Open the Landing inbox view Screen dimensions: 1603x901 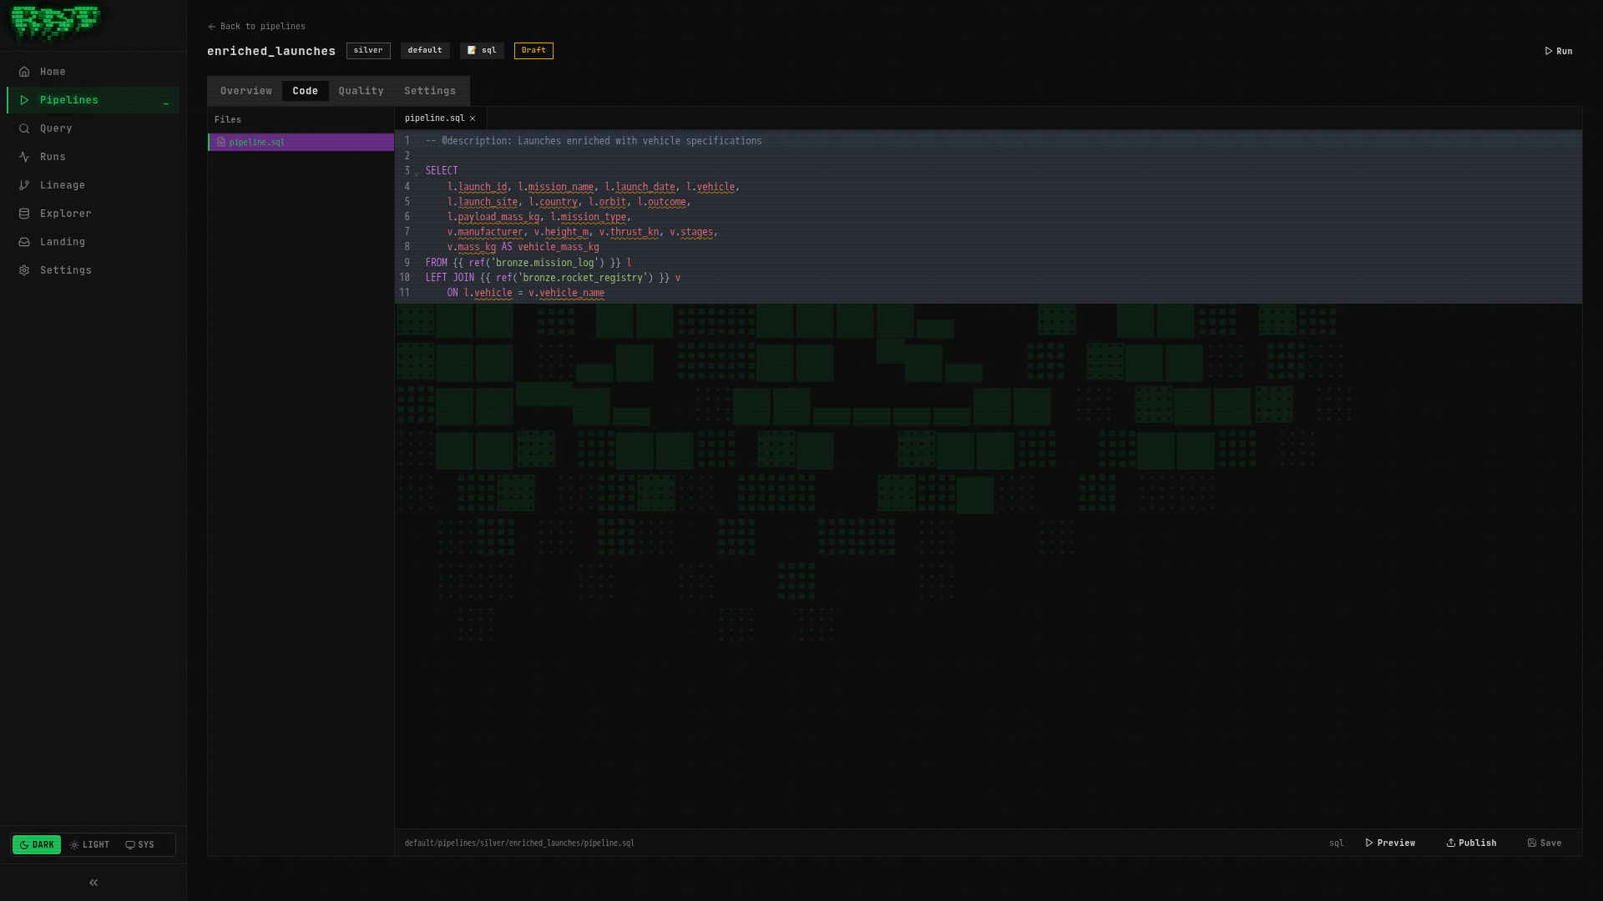tap(63, 241)
